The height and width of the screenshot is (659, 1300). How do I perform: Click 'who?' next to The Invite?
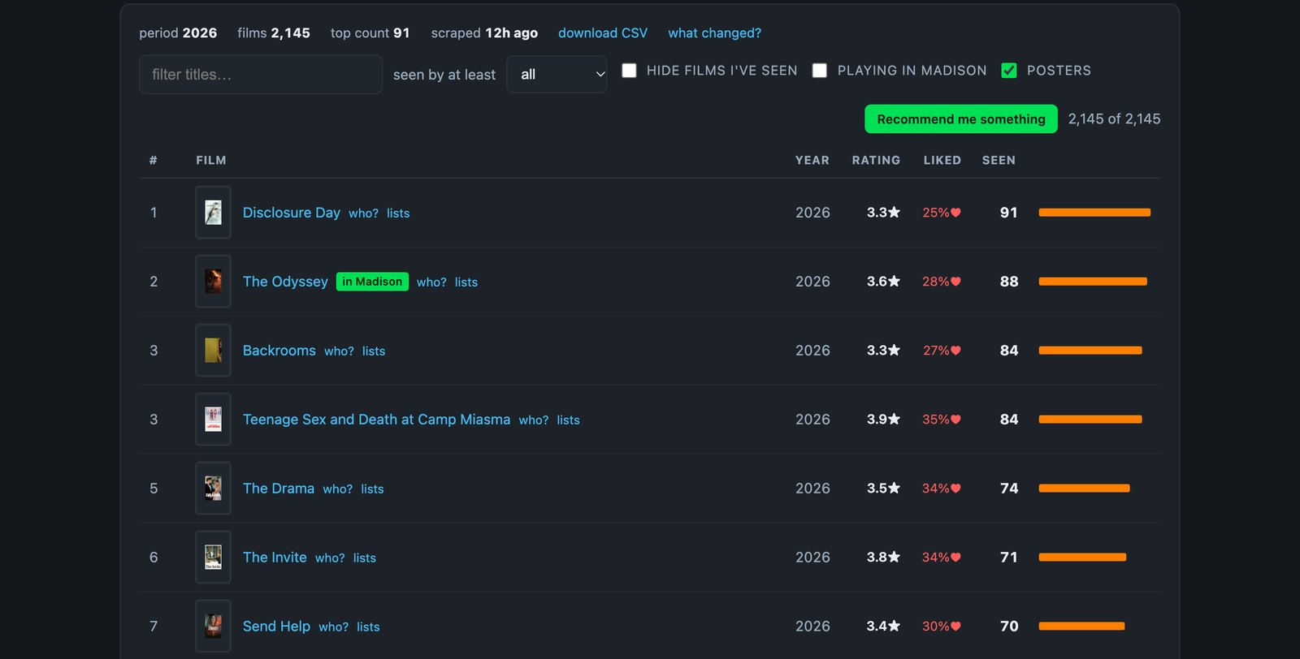330,558
